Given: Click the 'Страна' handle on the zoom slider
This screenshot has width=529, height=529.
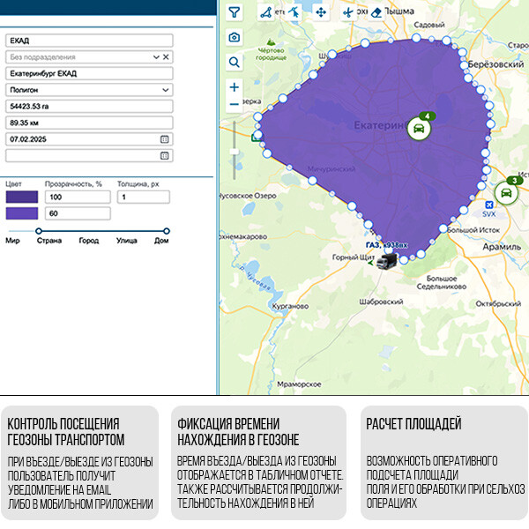Looking at the screenshot, I should tap(39, 231).
